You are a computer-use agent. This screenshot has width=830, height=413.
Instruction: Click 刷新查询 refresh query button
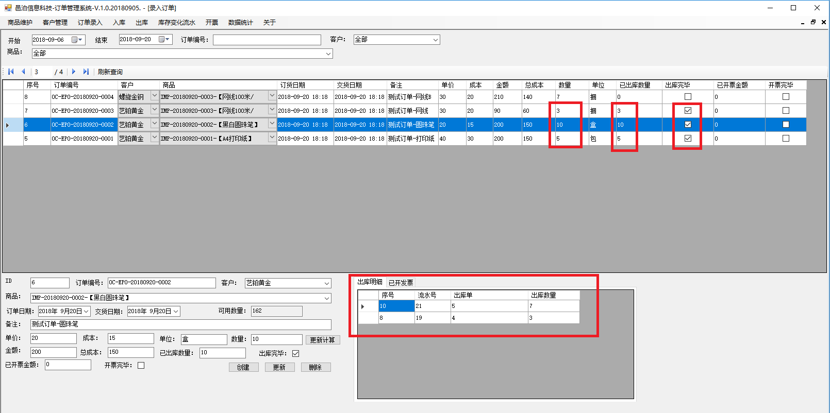click(x=110, y=72)
